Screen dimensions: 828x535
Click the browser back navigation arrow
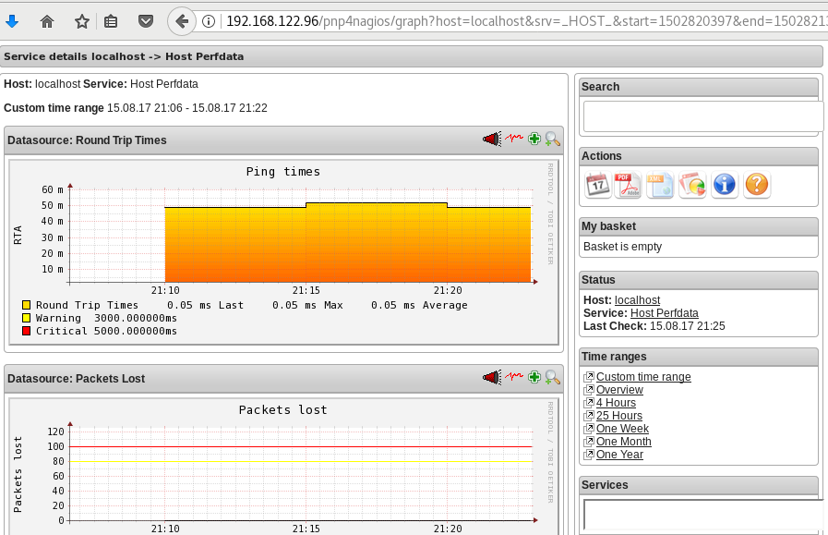tap(181, 20)
